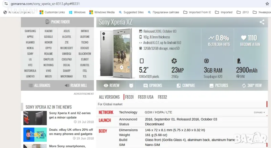Open the 2013 bookmarks folder
The image size is (271, 148).
click(243, 12)
